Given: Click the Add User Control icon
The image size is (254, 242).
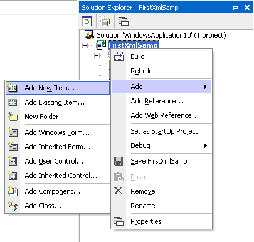Looking at the screenshot, I should (x=13, y=161).
